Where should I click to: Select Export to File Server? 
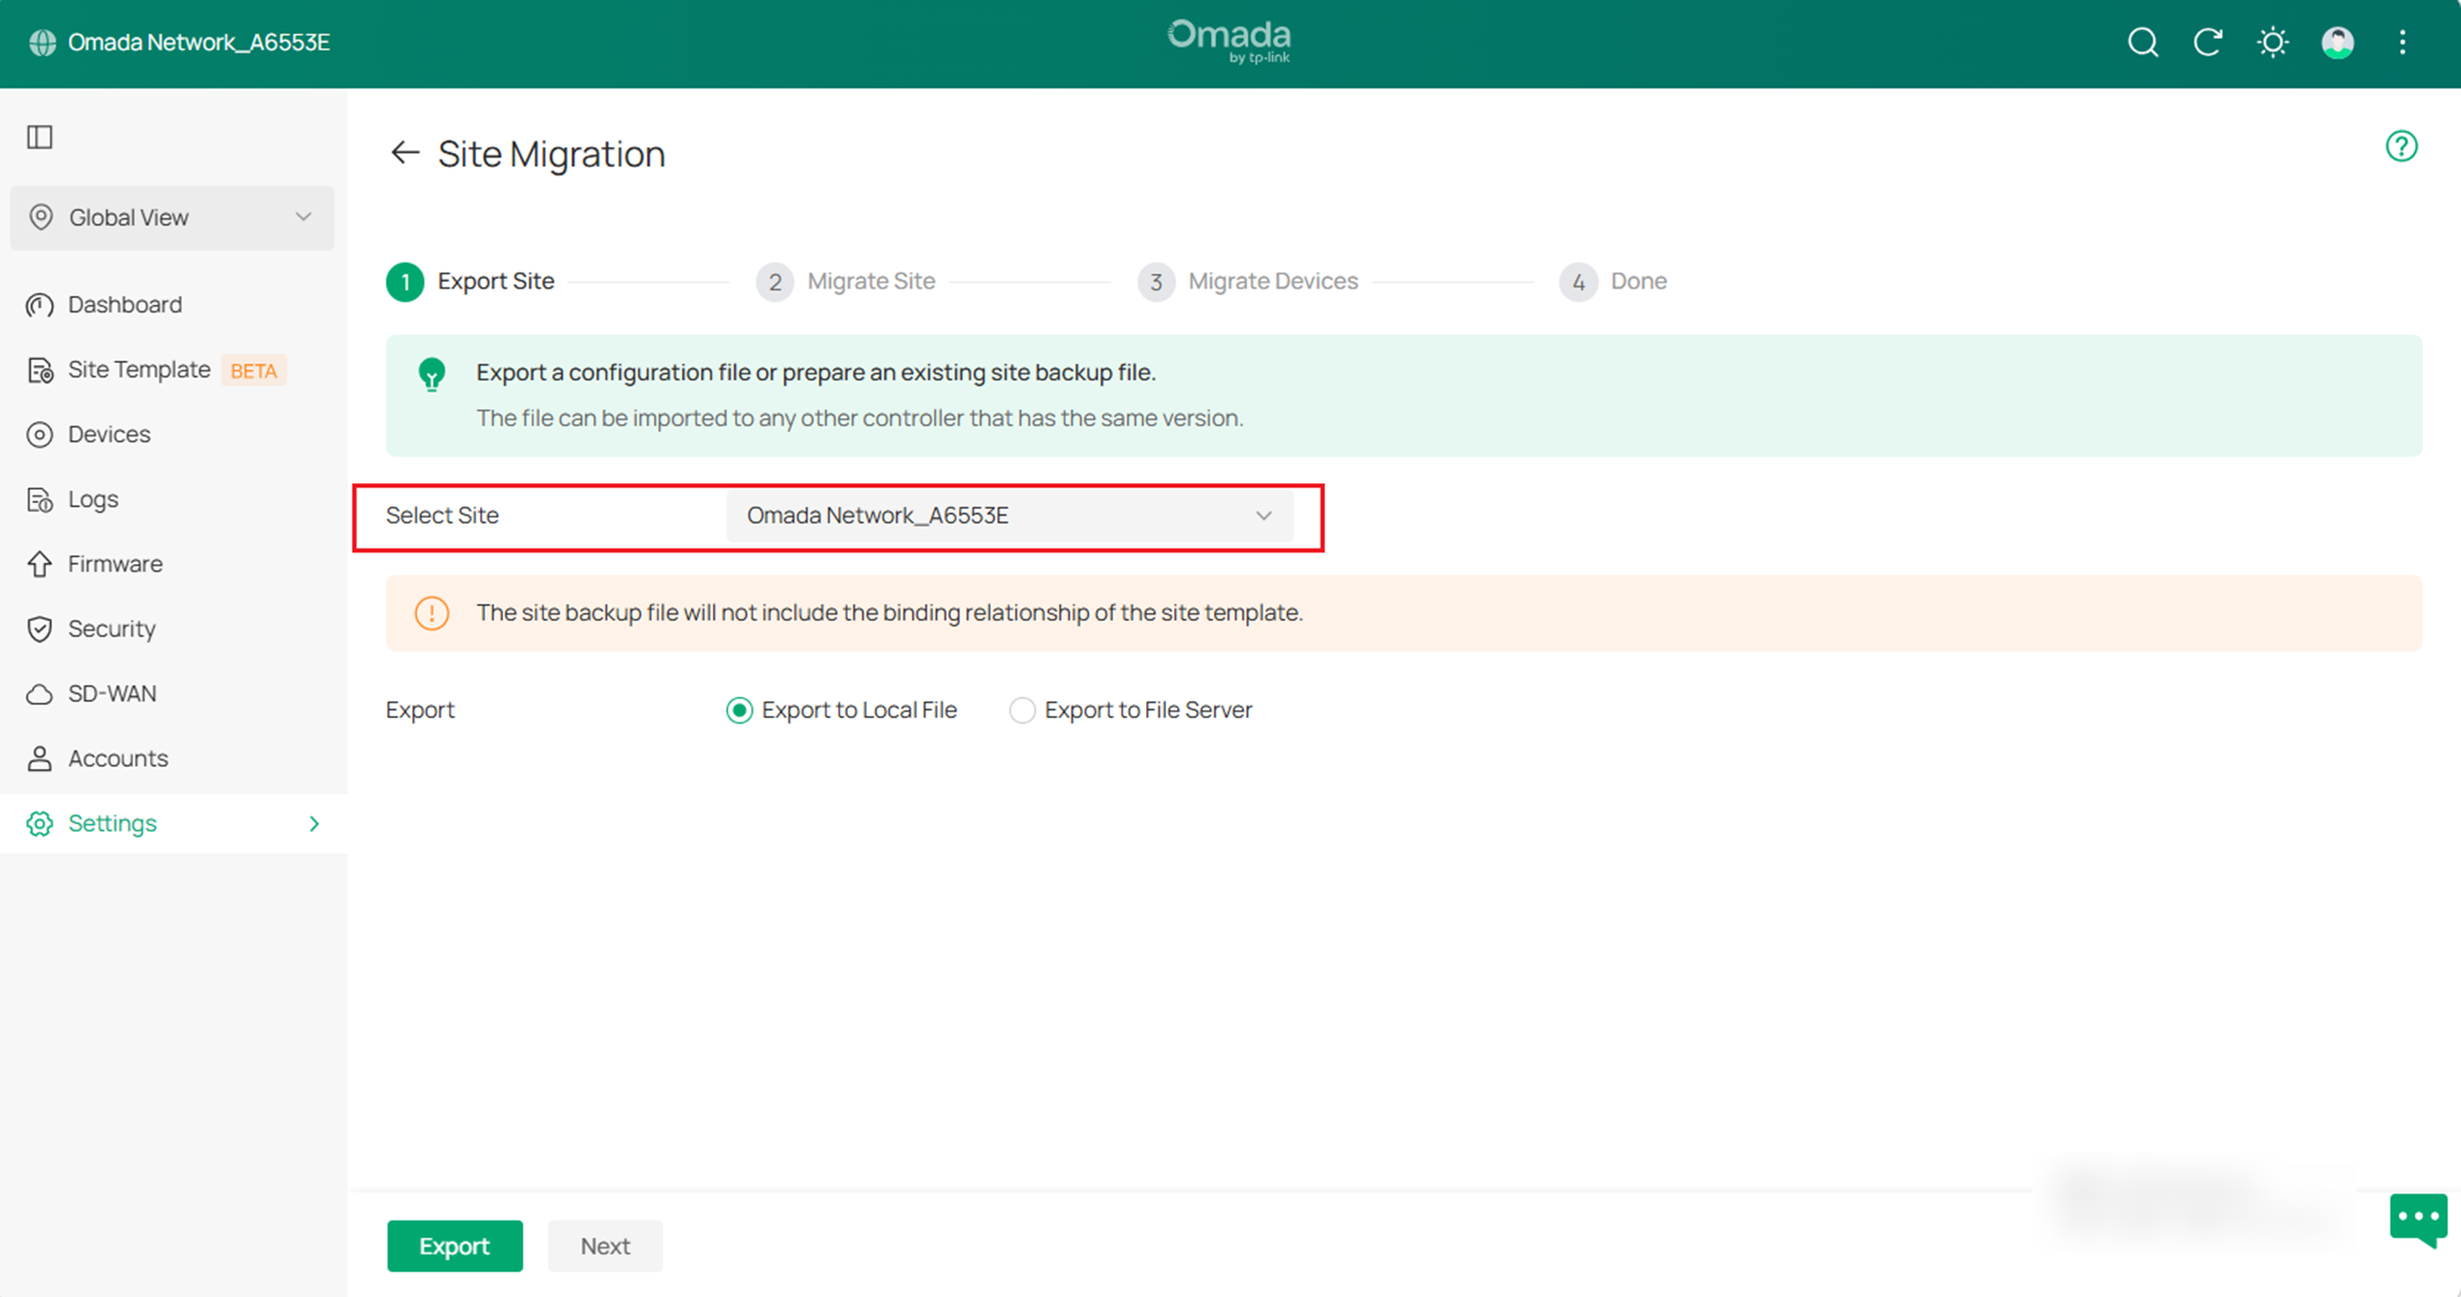point(1023,709)
